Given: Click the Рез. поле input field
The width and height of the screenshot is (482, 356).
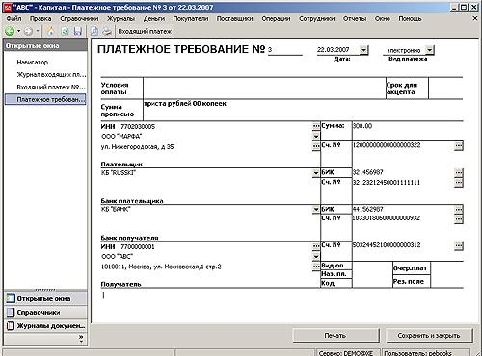Looking at the screenshot, I should 446,281.
